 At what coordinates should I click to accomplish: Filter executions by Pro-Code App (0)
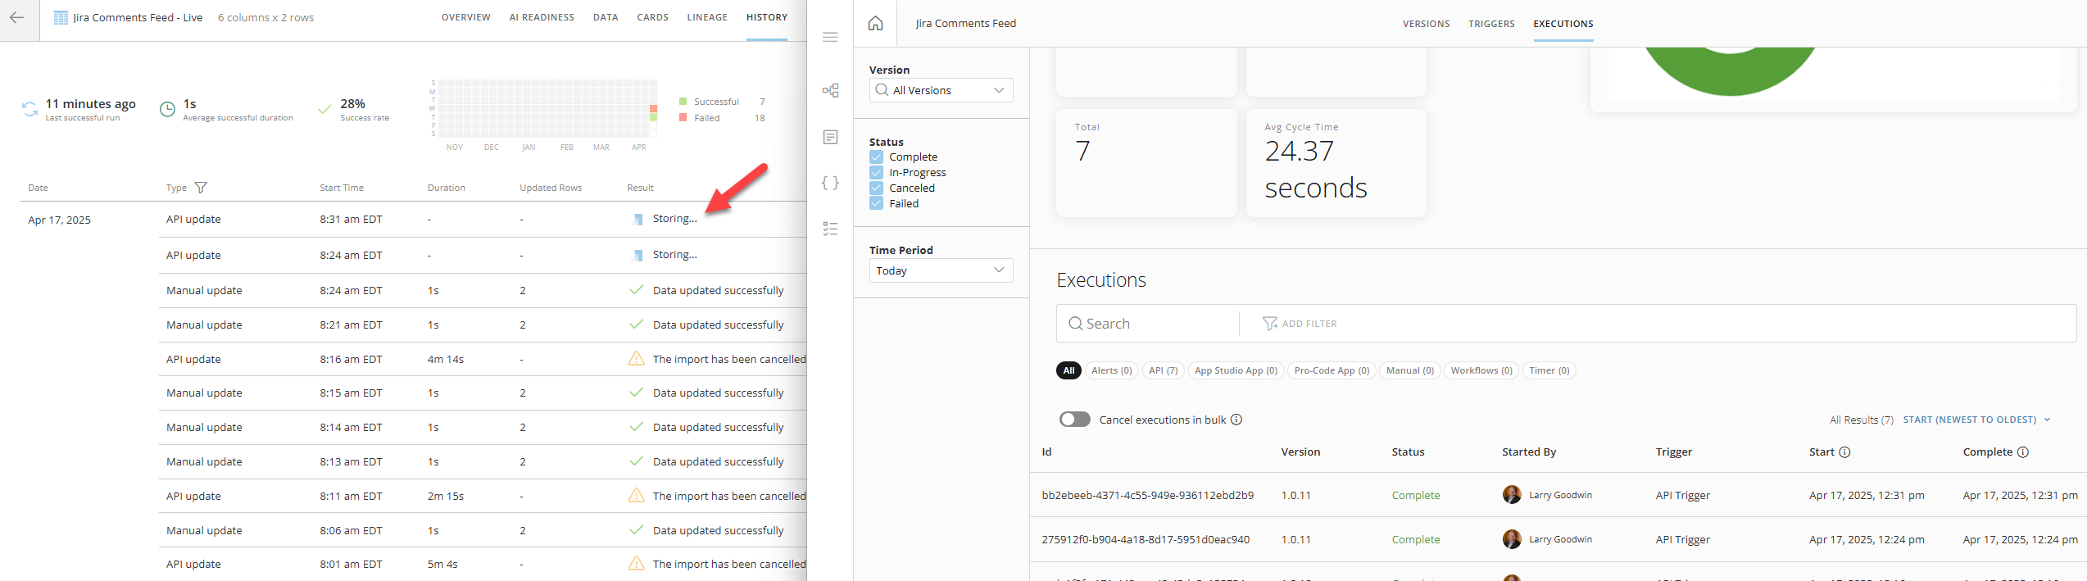[1332, 370]
